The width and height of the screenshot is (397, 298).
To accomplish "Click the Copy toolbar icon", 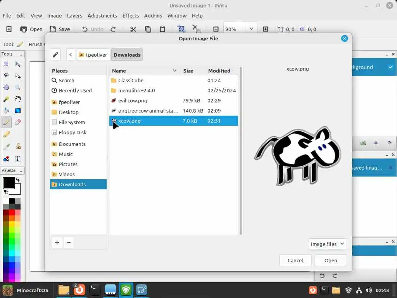I will click(148, 29).
